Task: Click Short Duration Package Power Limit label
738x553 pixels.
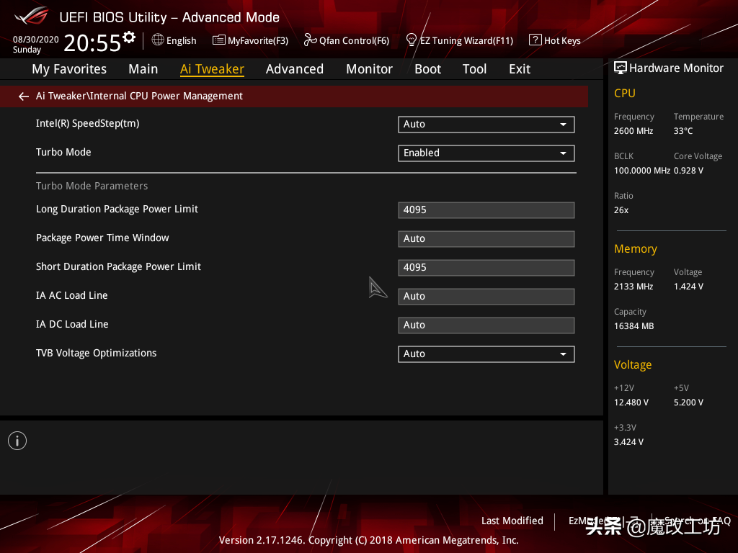Action: pyautogui.click(x=118, y=266)
